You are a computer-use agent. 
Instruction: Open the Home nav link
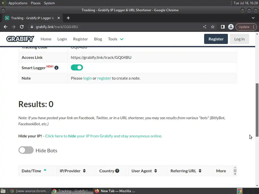coord(46,39)
